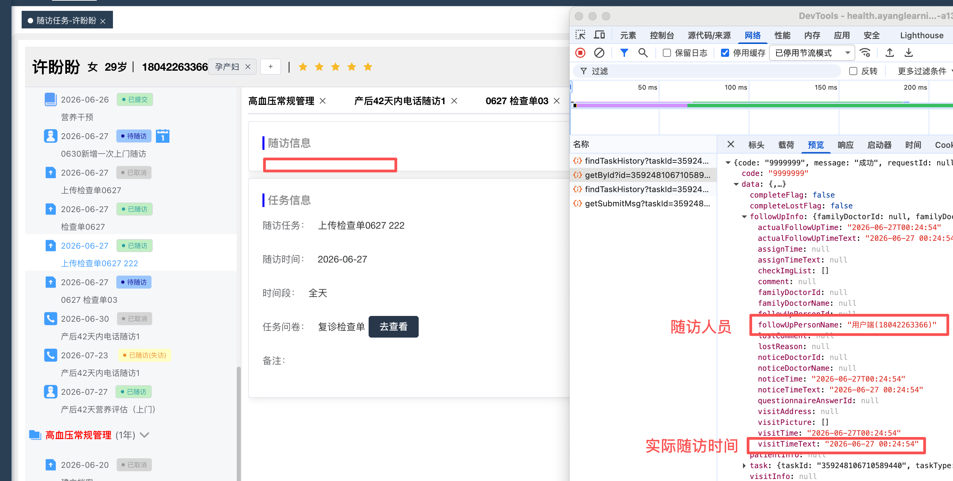This screenshot has height=481, width=953.
Task: Open the Lighthouse panel
Action: (x=922, y=36)
